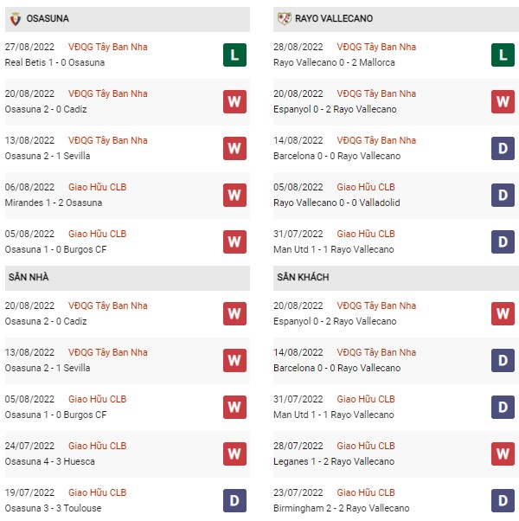Select the OSASUNA team header
Screen dimensions: 519x521
tap(48, 18)
